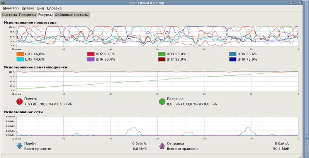Click the window menu icon in title bar
The height and width of the screenshot is (158, 309).
tap(3, 3)
